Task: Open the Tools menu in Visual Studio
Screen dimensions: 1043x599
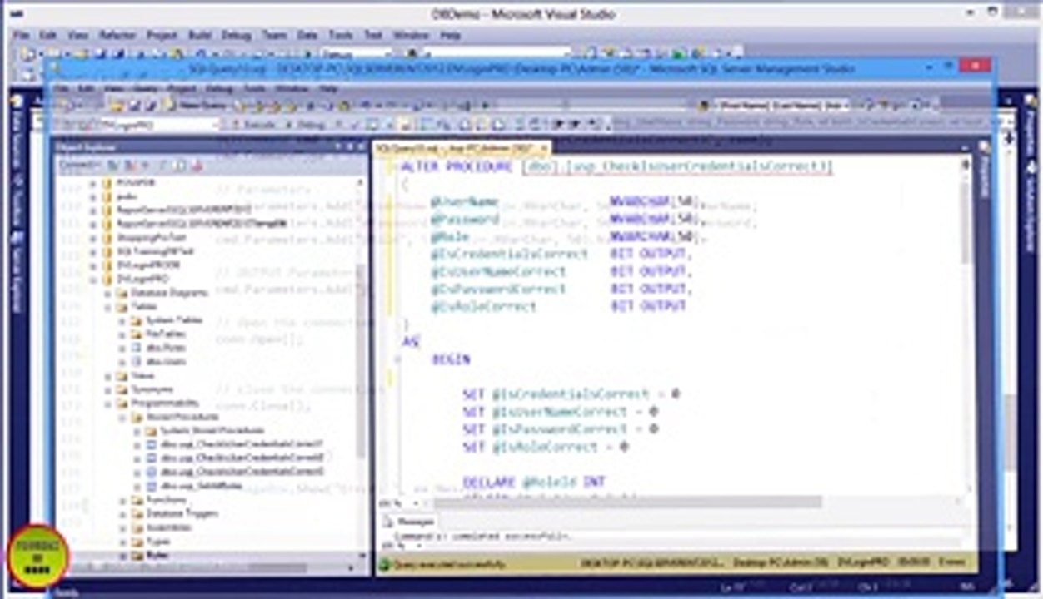Action: [340, 36]
